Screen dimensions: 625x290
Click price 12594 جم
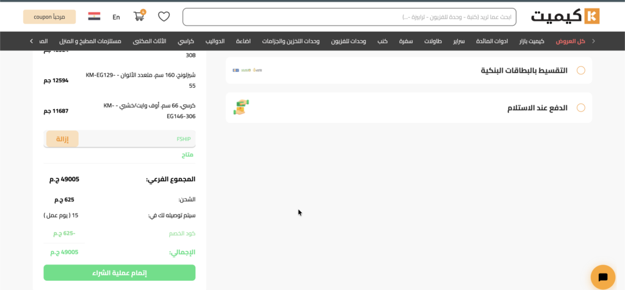[56, 80]
